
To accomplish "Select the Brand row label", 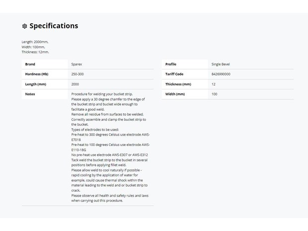I will pos(30,64).
